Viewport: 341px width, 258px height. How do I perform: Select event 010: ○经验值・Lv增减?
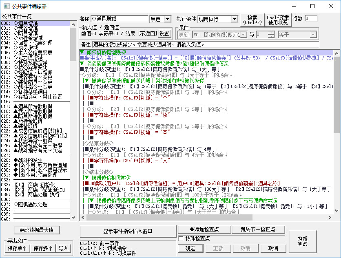[35, 72]
